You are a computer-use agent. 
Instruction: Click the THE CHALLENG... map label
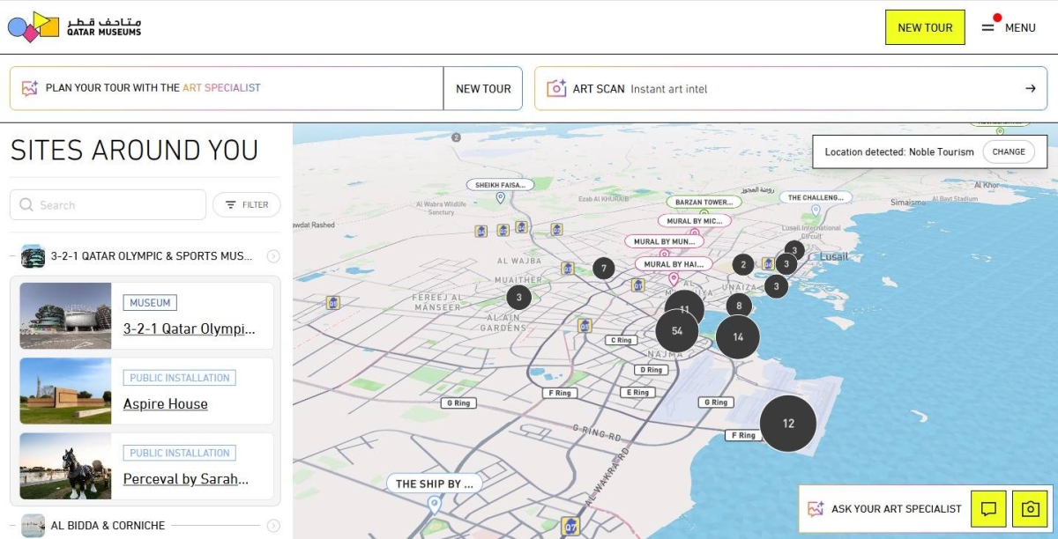point(815,197)
